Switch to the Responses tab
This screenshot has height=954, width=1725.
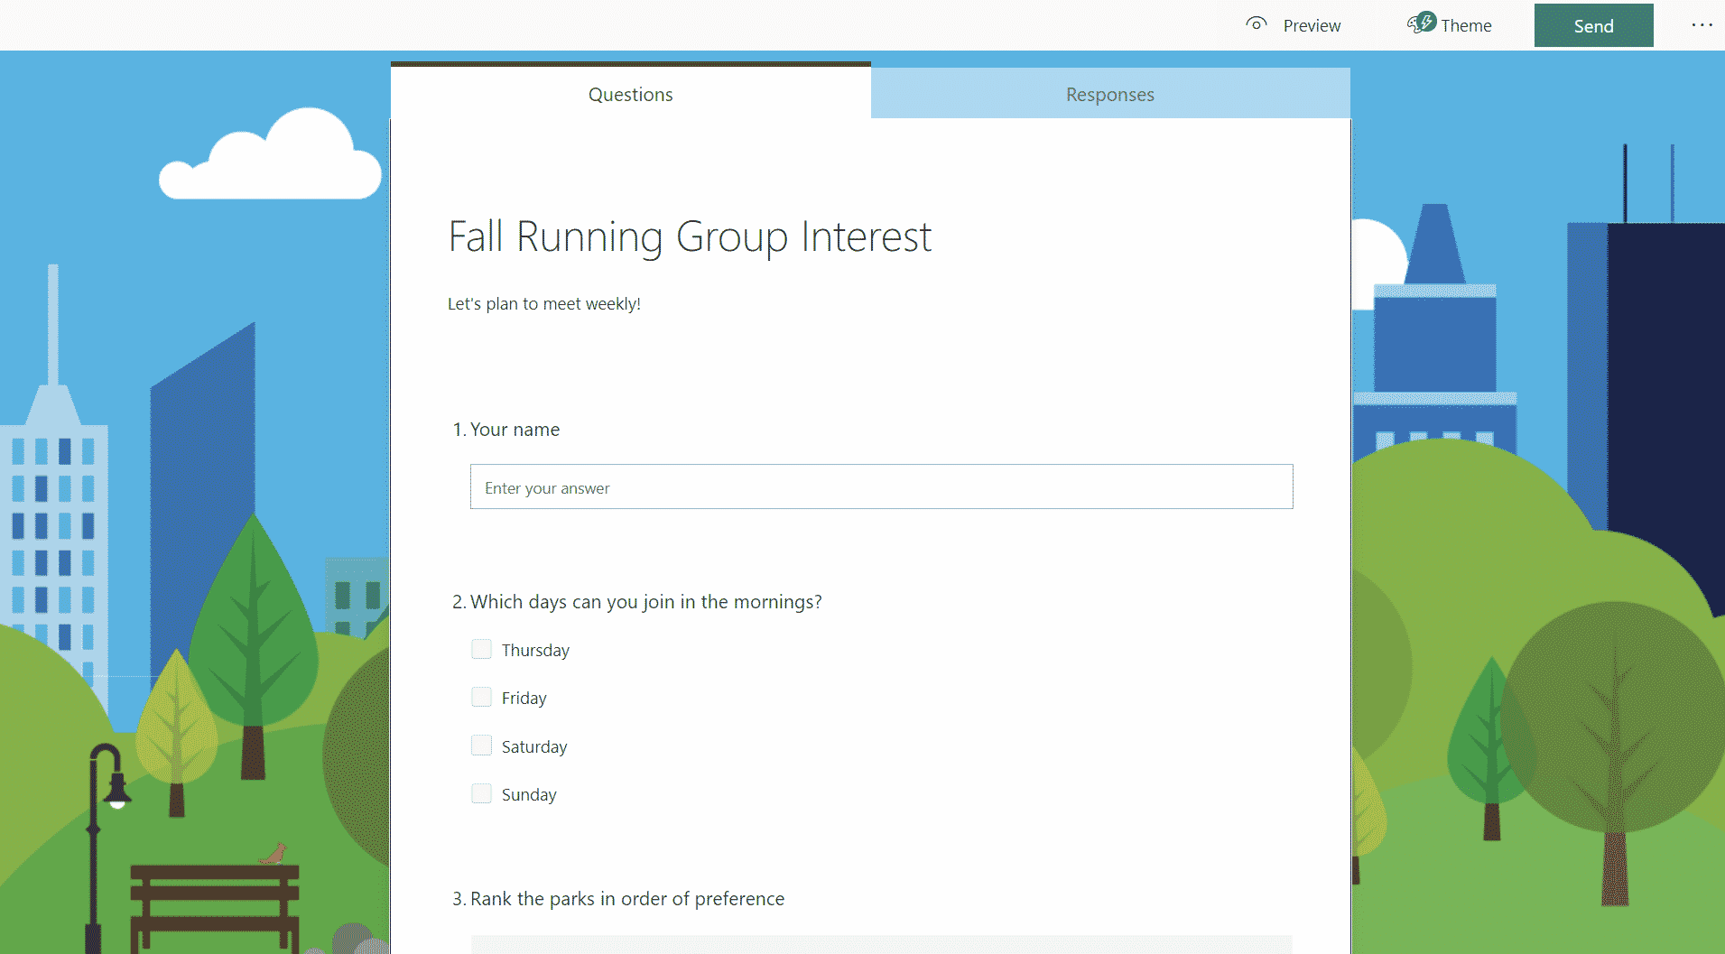(1109, 94)
